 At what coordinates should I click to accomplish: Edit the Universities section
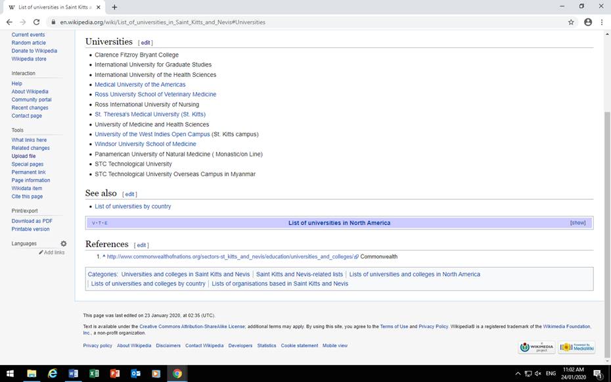coord(145,43)
